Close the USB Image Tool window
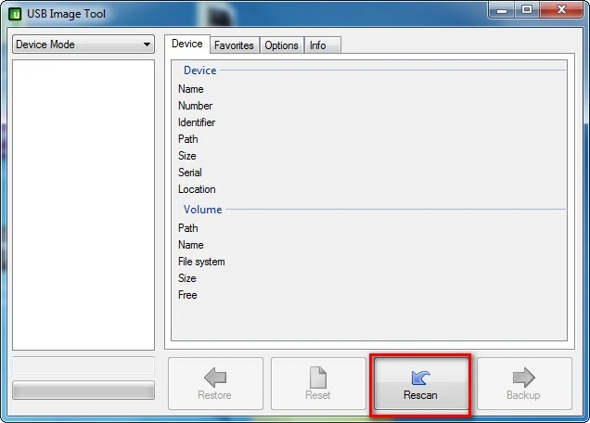Image resolution: width=590 pixels, height=423 pixels. [x=561, y=10]
